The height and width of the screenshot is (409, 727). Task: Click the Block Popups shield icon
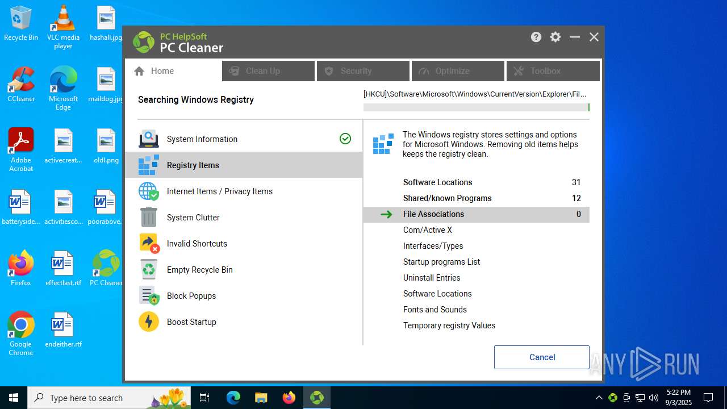click(x=149, y=295)
